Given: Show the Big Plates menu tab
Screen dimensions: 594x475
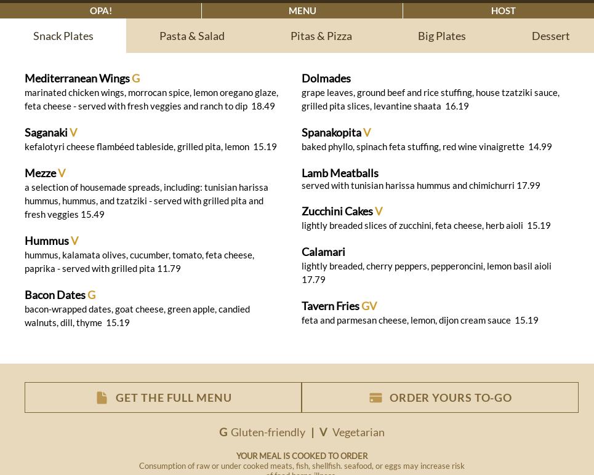Looking at the screenshot, I should point(442,36).
